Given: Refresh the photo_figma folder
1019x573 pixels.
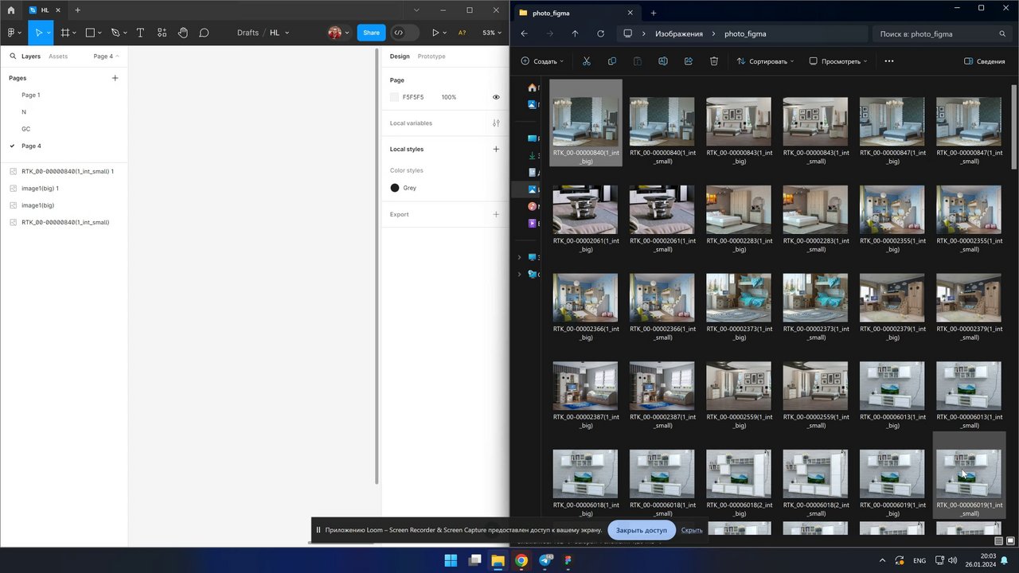Looking at the screenshot, I should pyautogui.click(x=600, y=34).
